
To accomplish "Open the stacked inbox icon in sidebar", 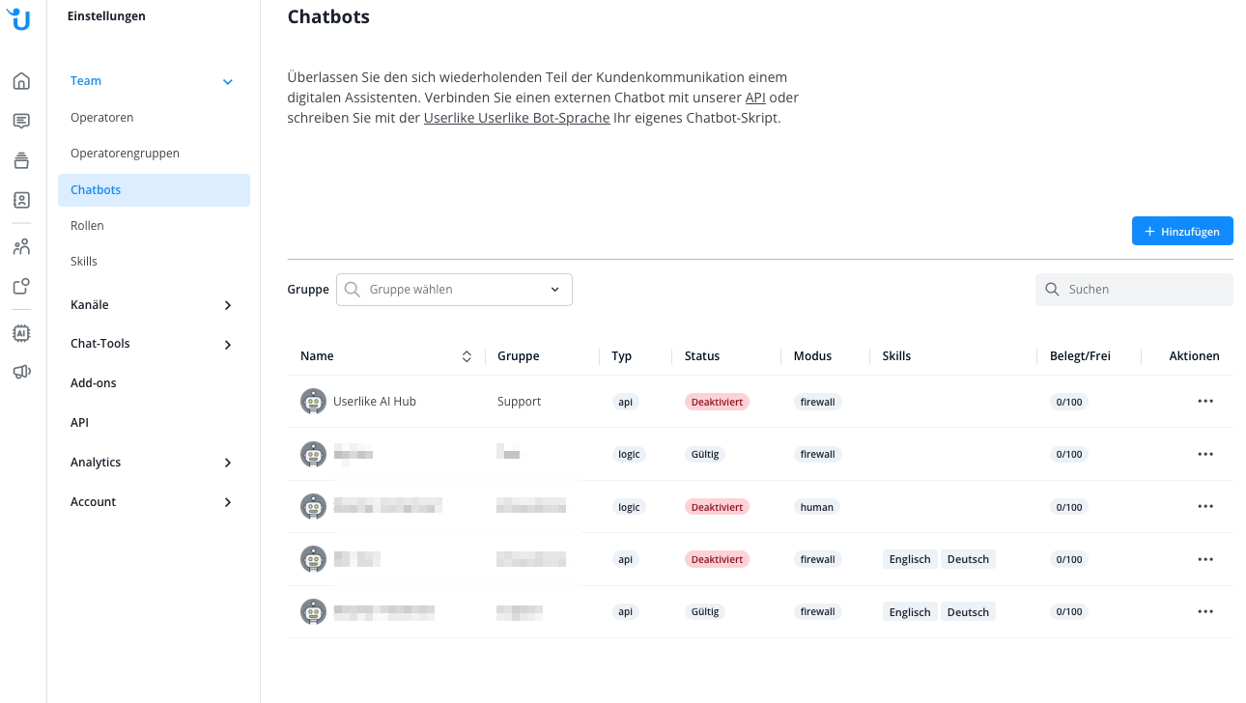I will click(x=21, y=160).
